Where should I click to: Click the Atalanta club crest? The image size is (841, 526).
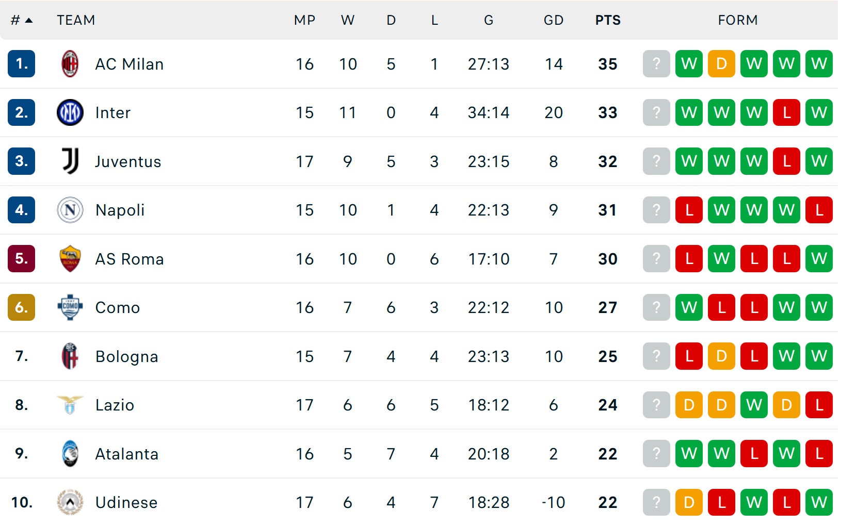(x=70, y=454)
